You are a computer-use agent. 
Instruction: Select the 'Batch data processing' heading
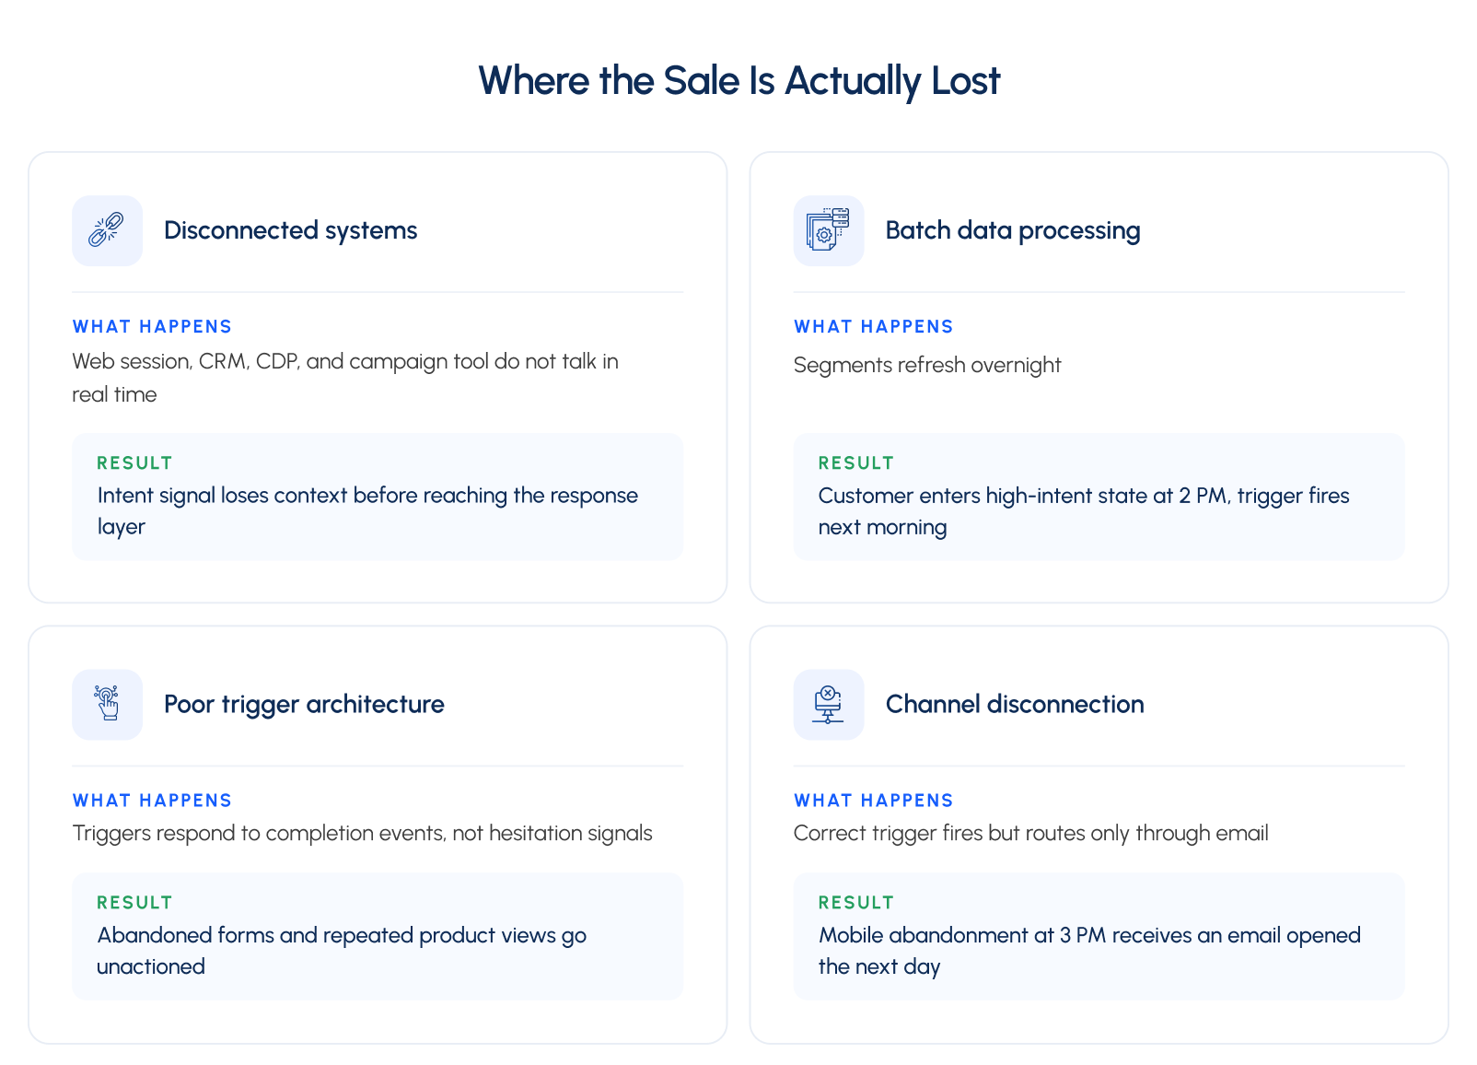1013,230
